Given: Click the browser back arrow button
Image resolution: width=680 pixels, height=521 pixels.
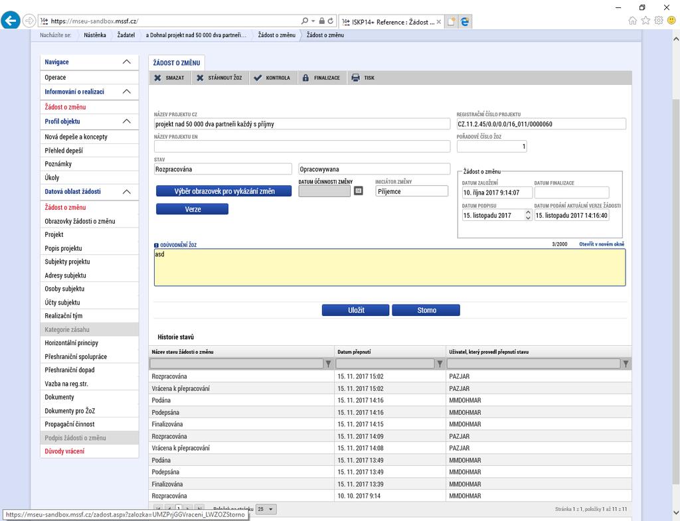Looking at the screenshot, I should point(11,21).
